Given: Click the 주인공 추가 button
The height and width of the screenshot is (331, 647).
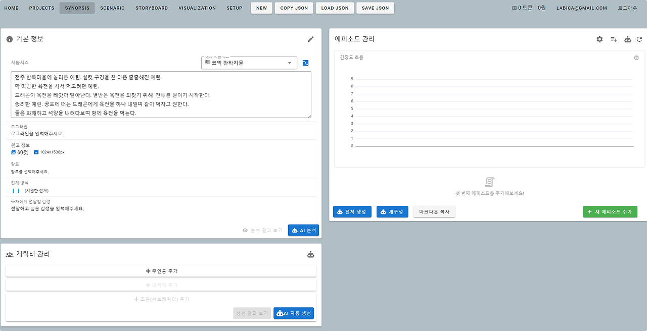Looking at the screenshot, I should point(161,271).
